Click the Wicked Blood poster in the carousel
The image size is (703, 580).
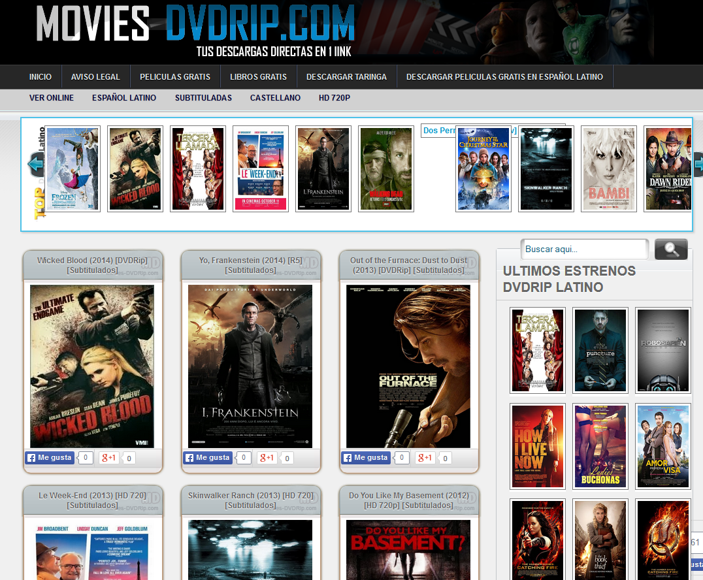point(135,169)
